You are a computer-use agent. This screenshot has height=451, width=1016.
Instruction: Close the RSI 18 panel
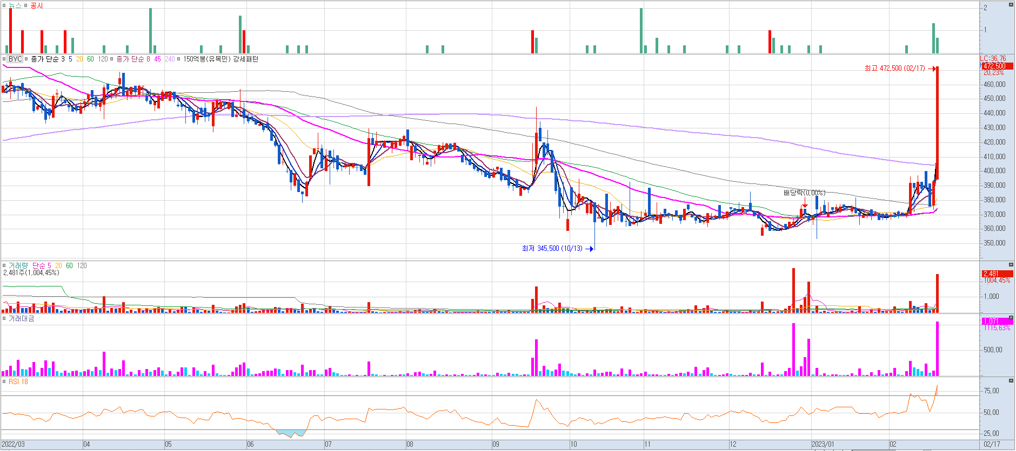point(1011,381)
